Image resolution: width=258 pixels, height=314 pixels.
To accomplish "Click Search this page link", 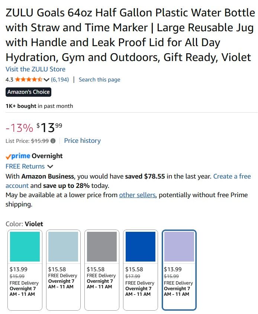I will pos(99,80).
